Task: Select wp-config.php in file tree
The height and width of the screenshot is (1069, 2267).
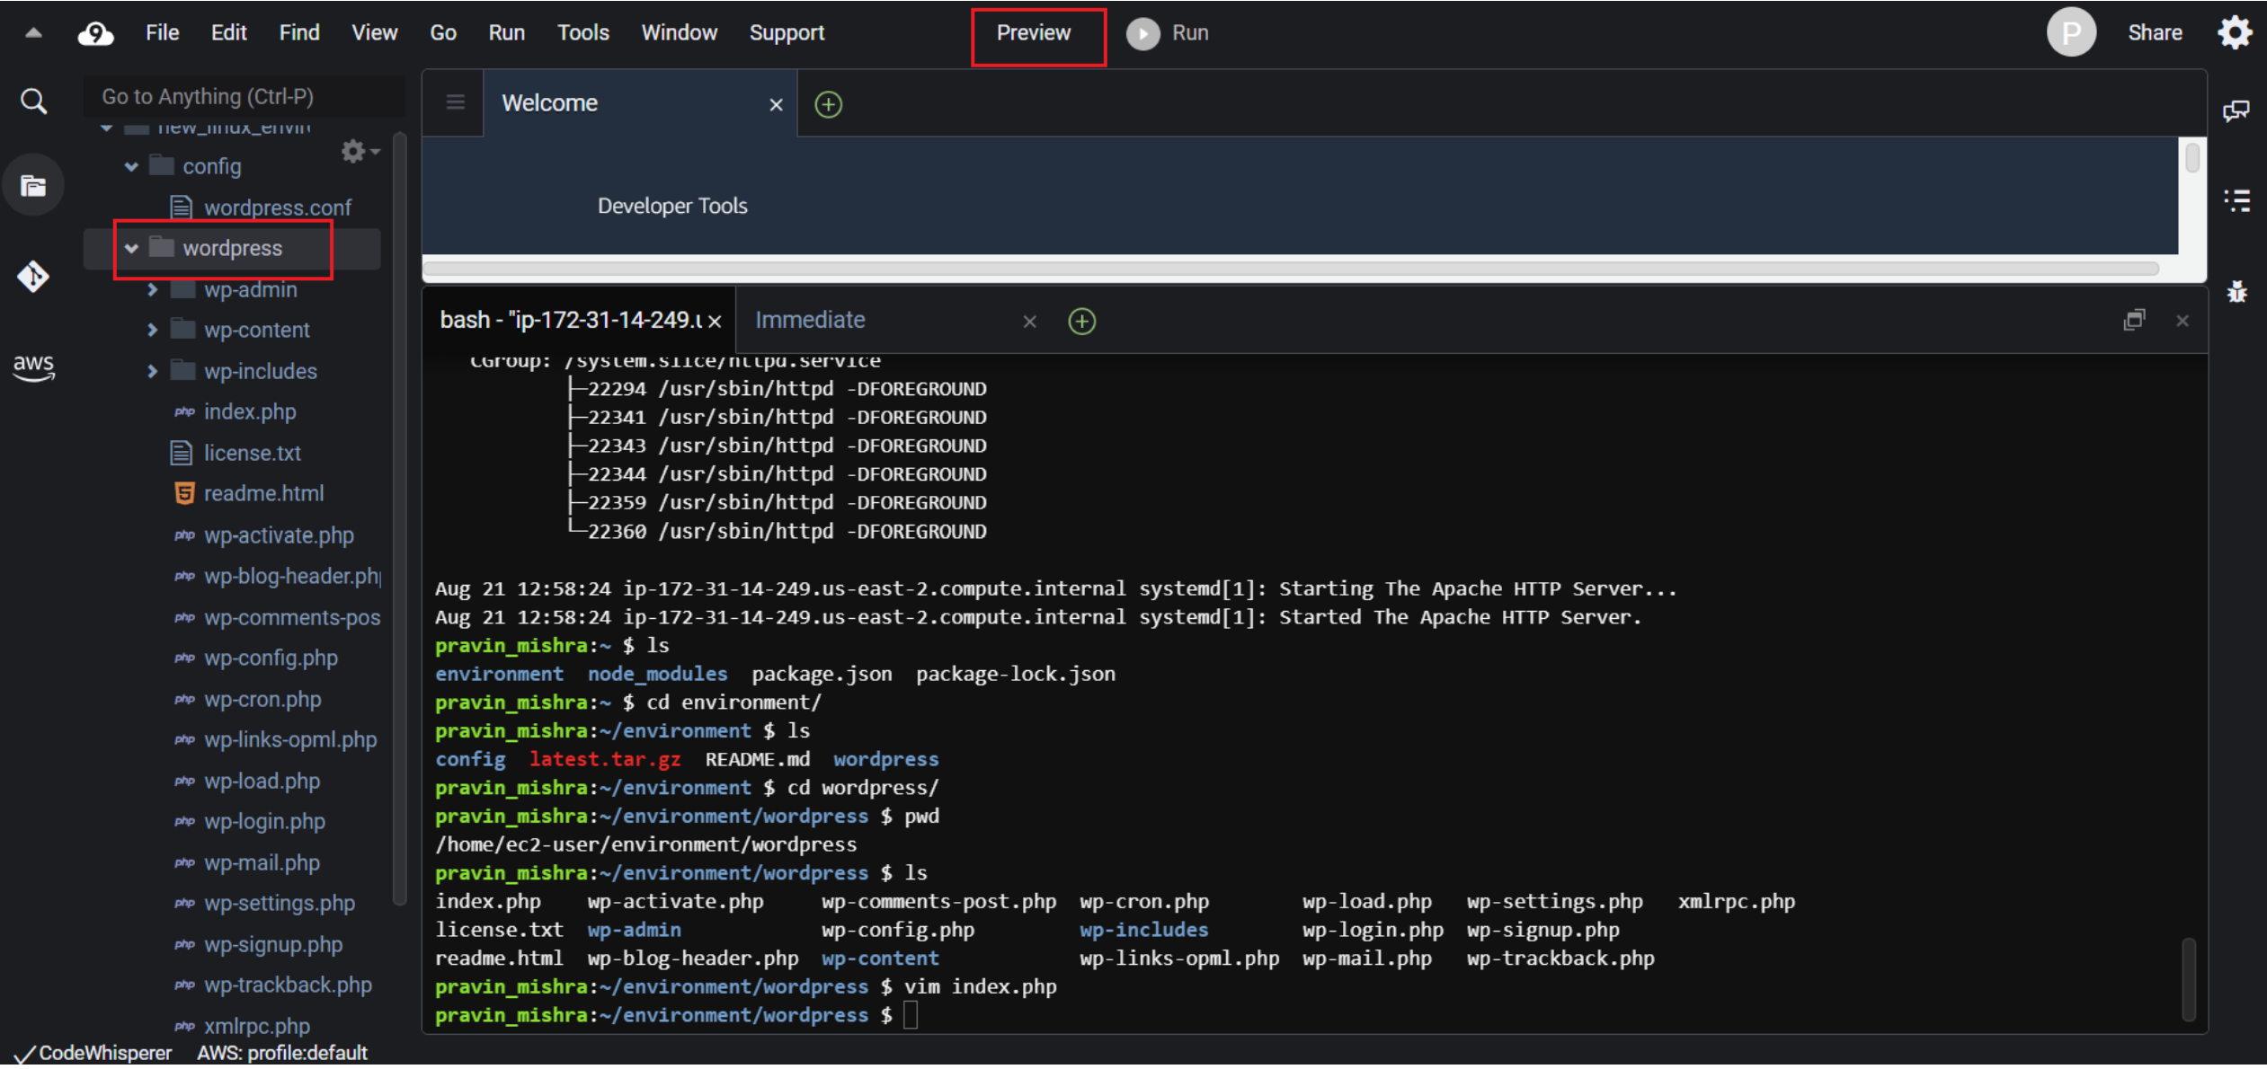Action: pyautogui.click(x=271, y=658)
